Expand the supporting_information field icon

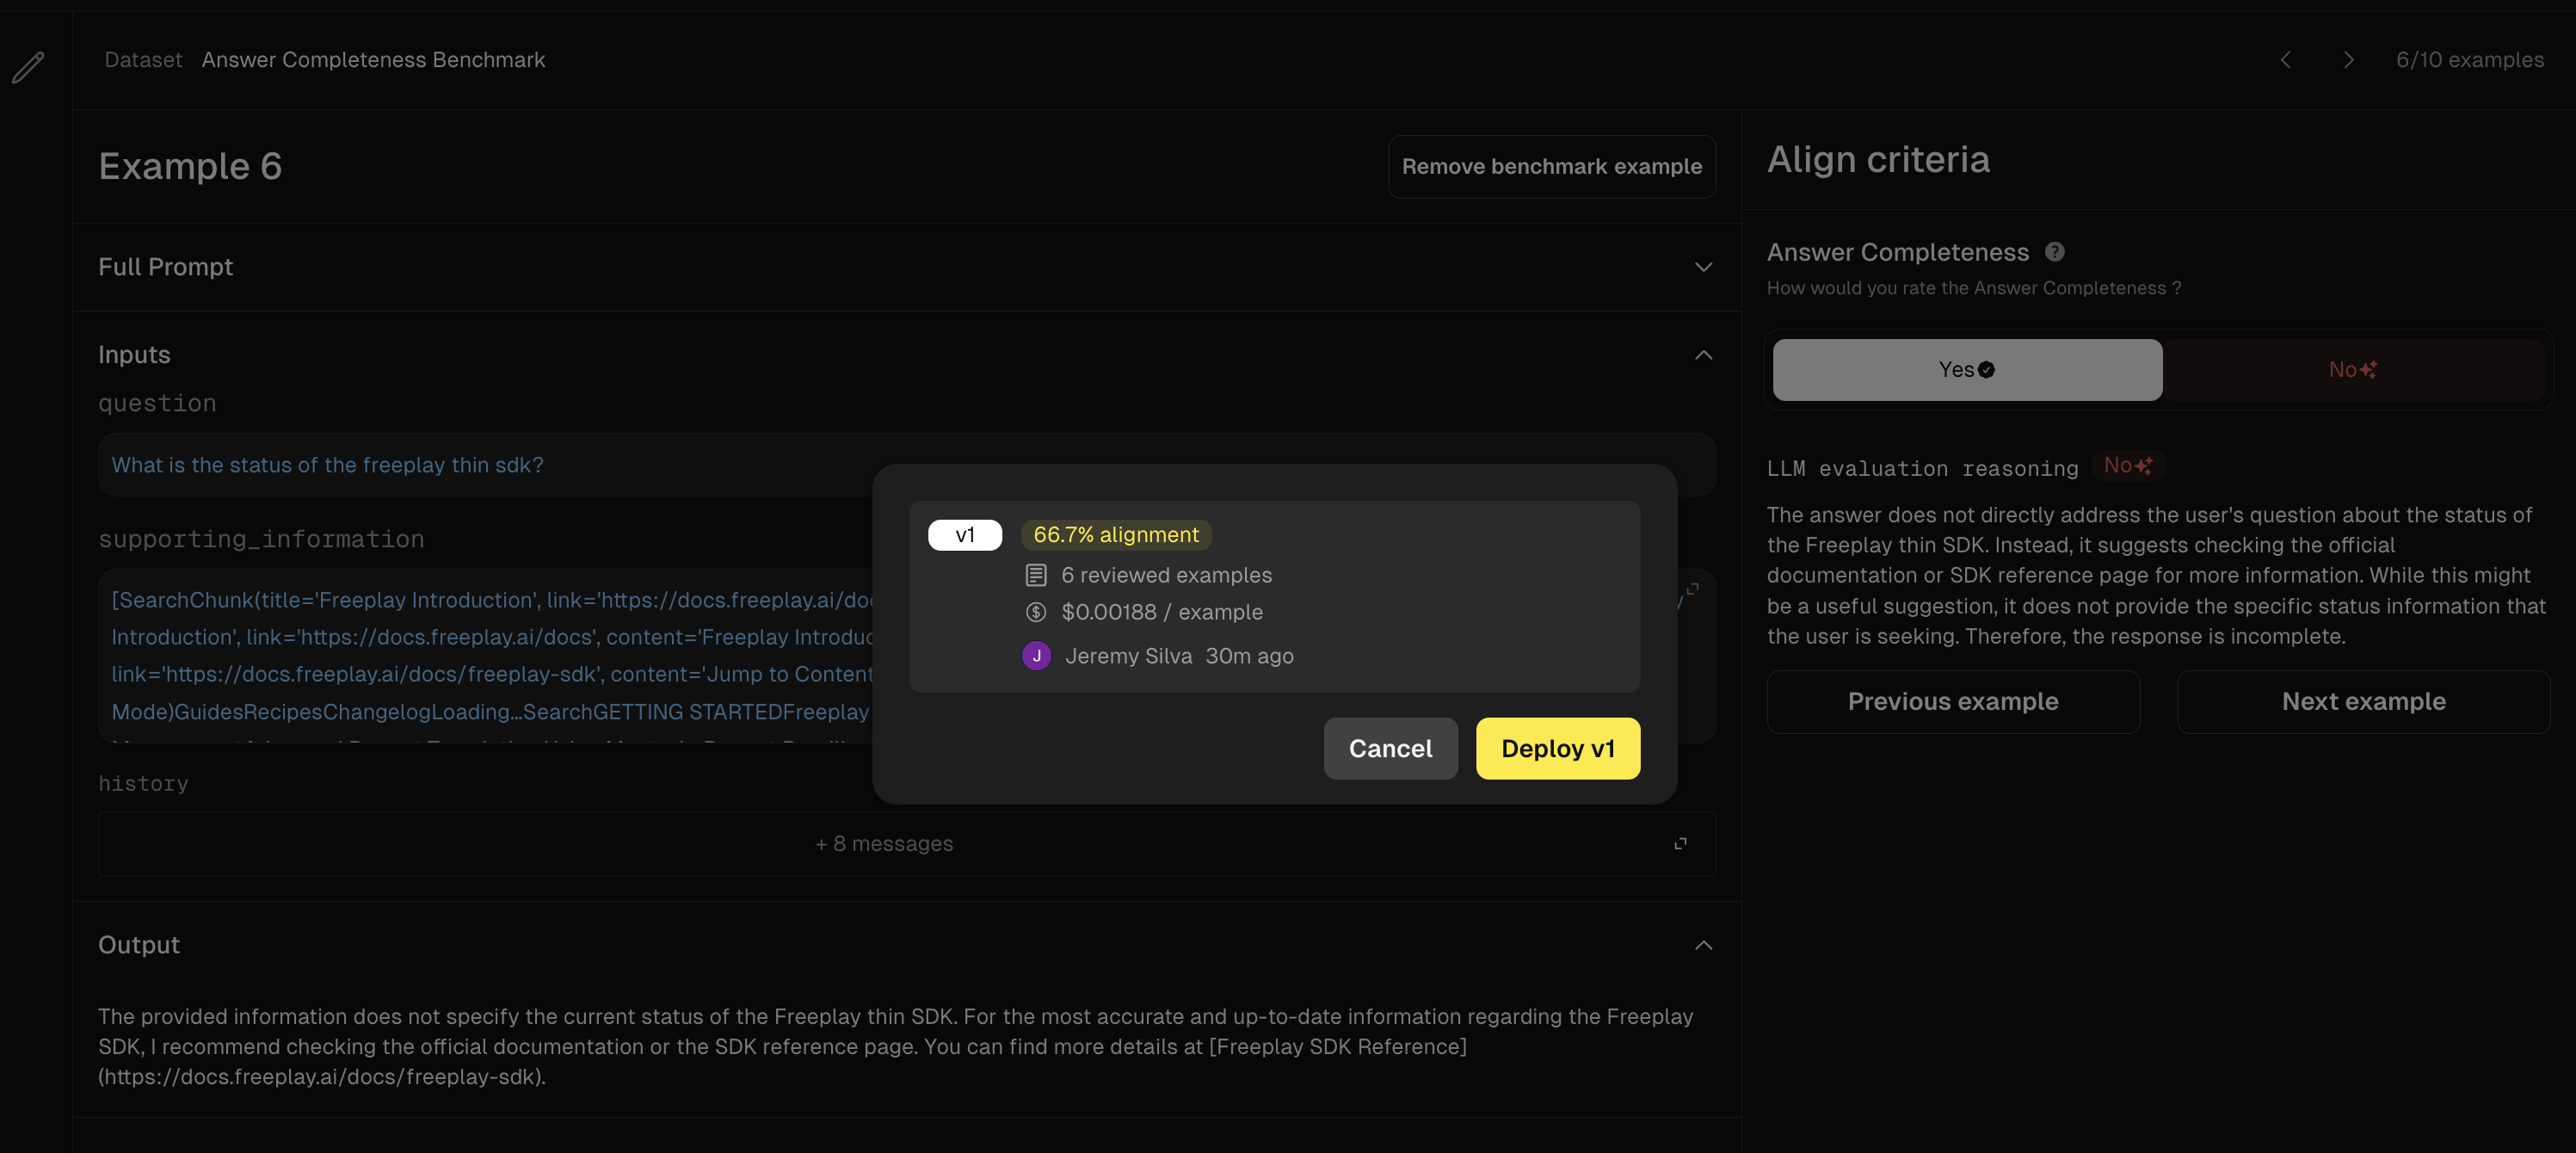1692,589
